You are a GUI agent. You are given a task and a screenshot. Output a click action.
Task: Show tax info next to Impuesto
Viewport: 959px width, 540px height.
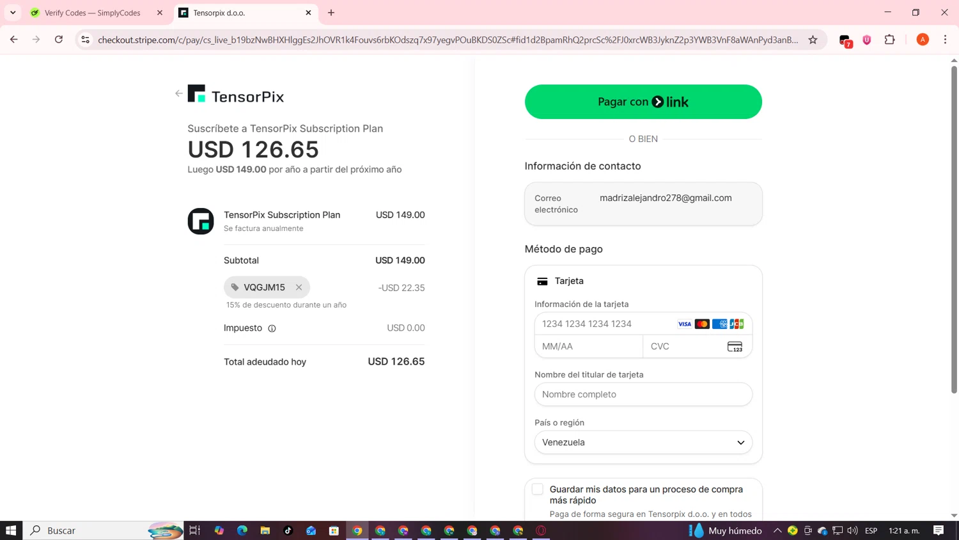point(272,328)
